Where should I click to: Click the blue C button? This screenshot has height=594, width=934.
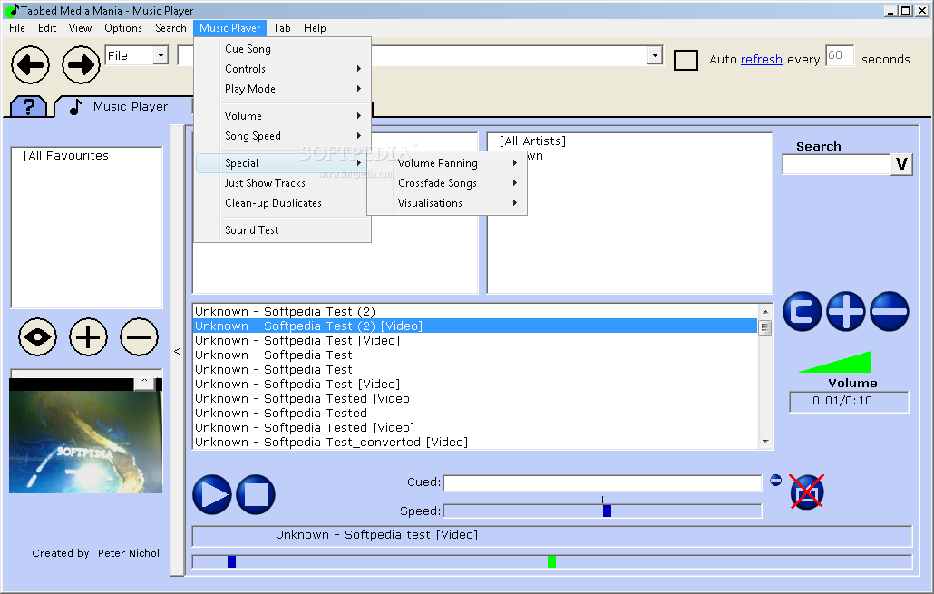802,311
